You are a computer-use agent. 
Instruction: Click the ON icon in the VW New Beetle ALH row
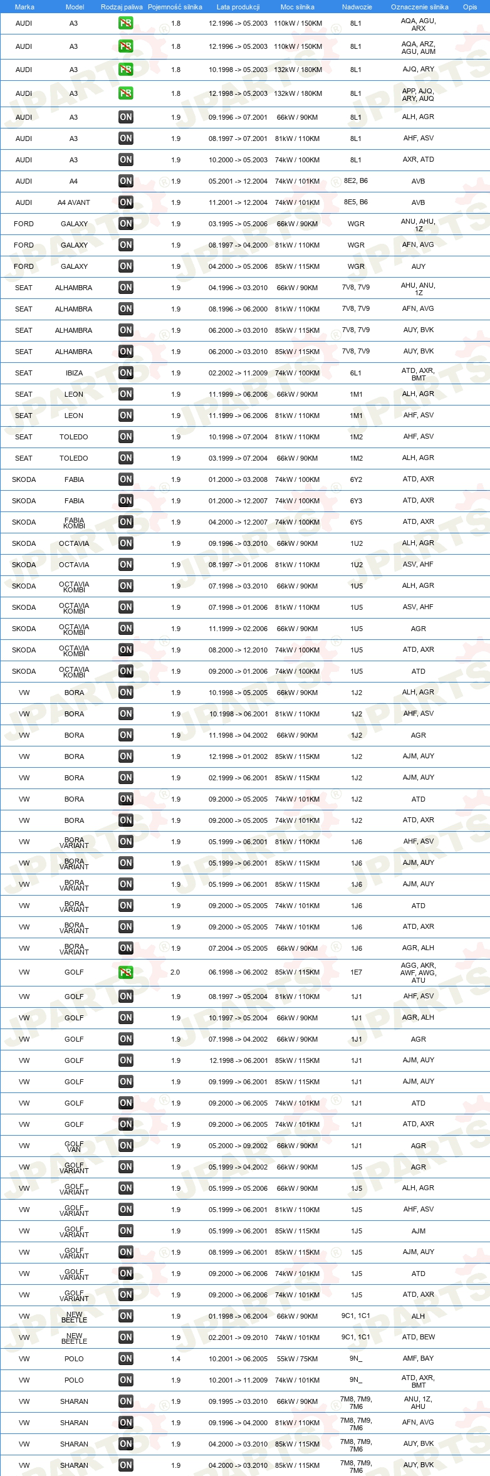(125, 1316)
